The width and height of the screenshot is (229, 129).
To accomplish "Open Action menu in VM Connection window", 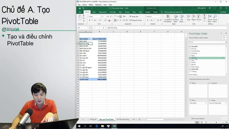I will [x=84, y=5].
